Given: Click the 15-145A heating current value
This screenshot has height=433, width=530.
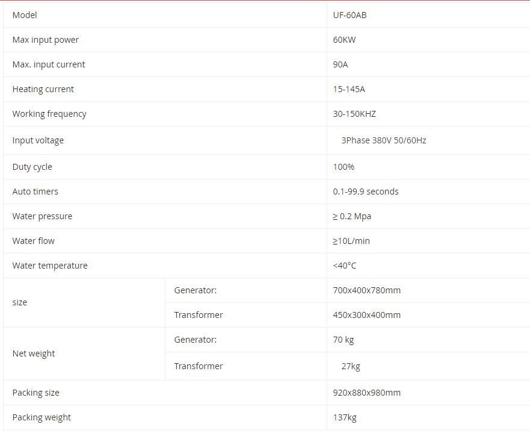Looking at the screenshot, I should pyautogui.click(x=349, y=89).
